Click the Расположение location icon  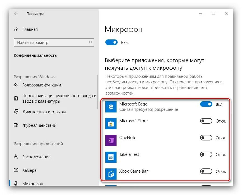coord(16,157)
